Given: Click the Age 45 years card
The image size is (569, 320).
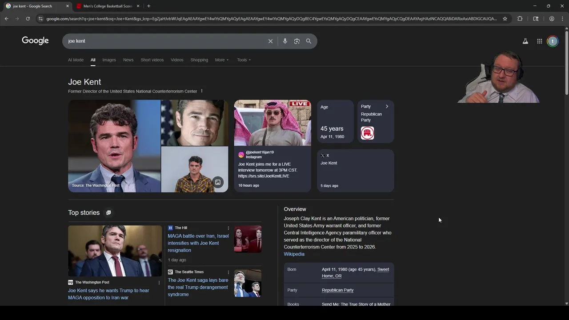Looking at the screenshot, I should coord(335,121).
